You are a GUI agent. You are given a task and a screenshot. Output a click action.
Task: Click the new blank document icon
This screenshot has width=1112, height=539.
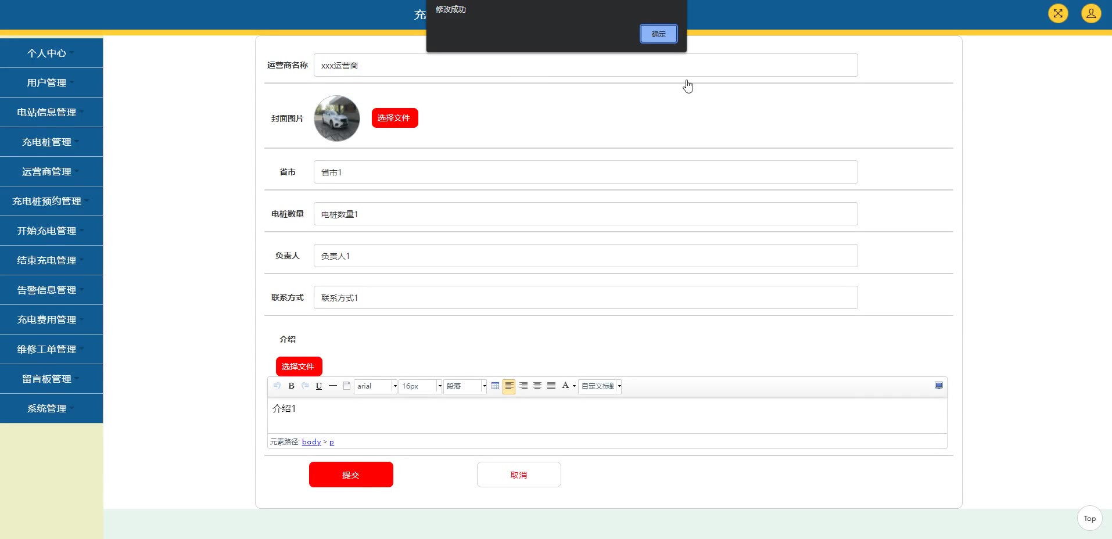(x=347, y=386)
